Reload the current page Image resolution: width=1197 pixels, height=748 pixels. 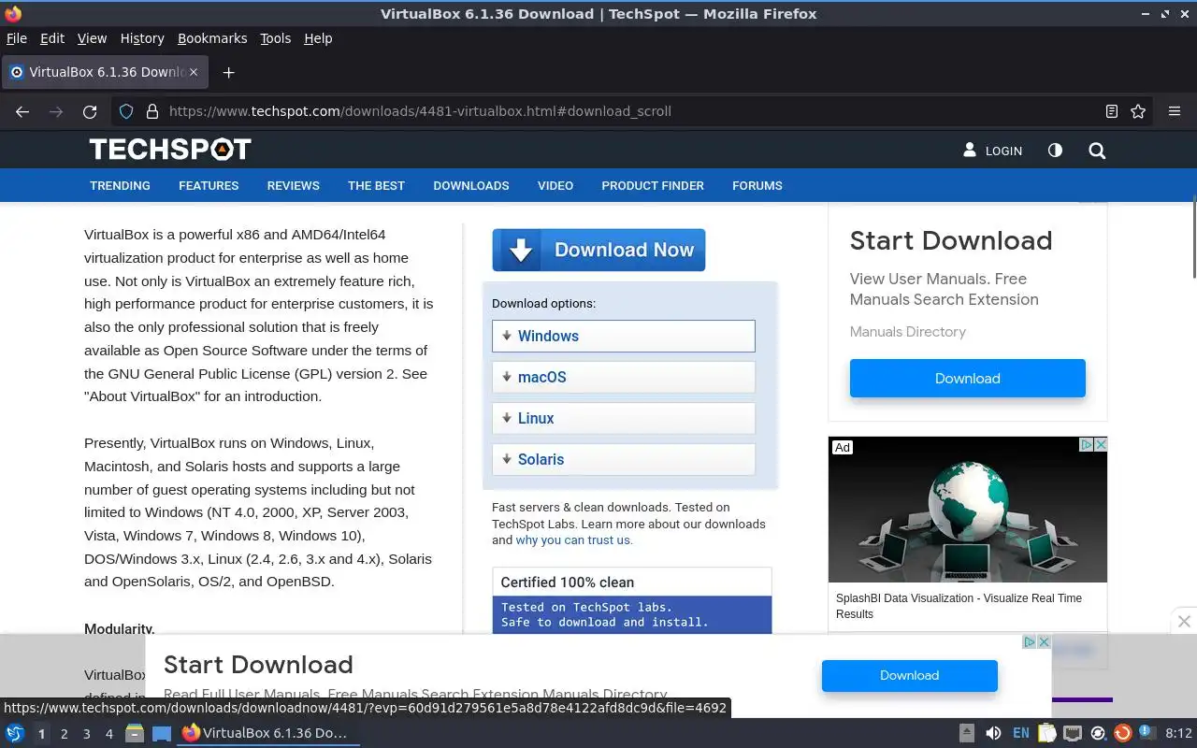pyautogui.click(x=90, y=111)
